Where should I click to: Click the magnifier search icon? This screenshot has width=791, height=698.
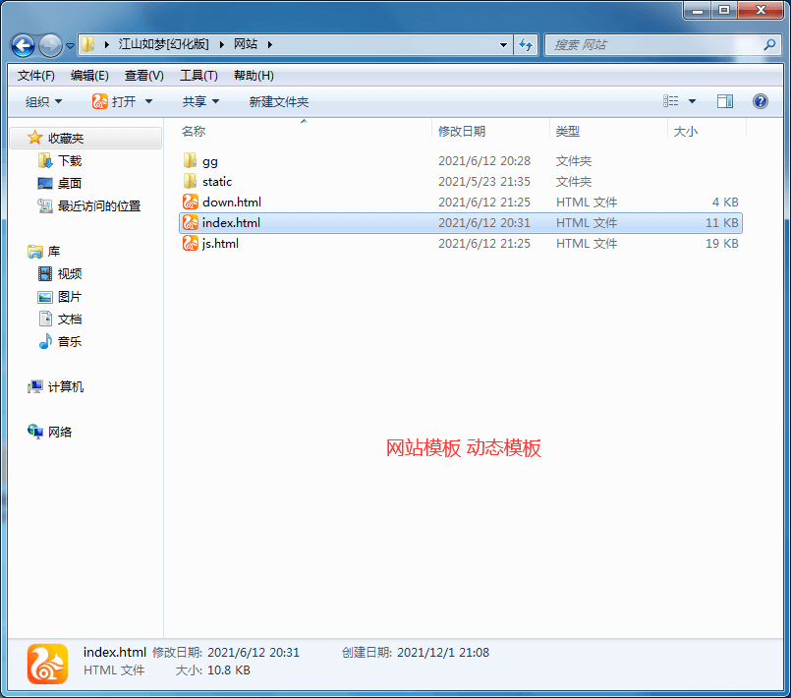tap(769, 44)
